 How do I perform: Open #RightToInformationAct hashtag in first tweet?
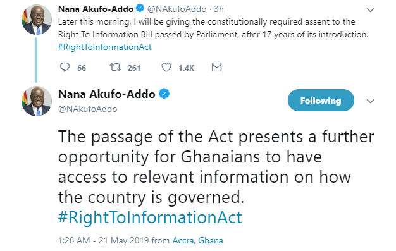point(105,47)
